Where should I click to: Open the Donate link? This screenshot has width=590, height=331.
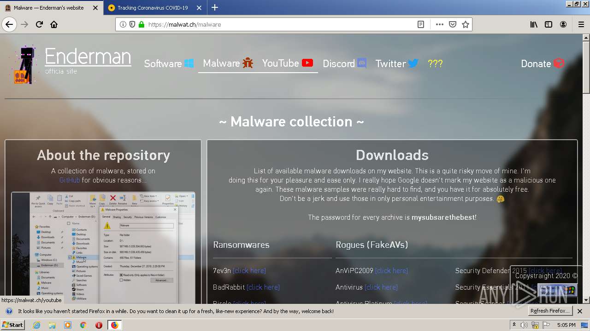click(x=543, y=63)
